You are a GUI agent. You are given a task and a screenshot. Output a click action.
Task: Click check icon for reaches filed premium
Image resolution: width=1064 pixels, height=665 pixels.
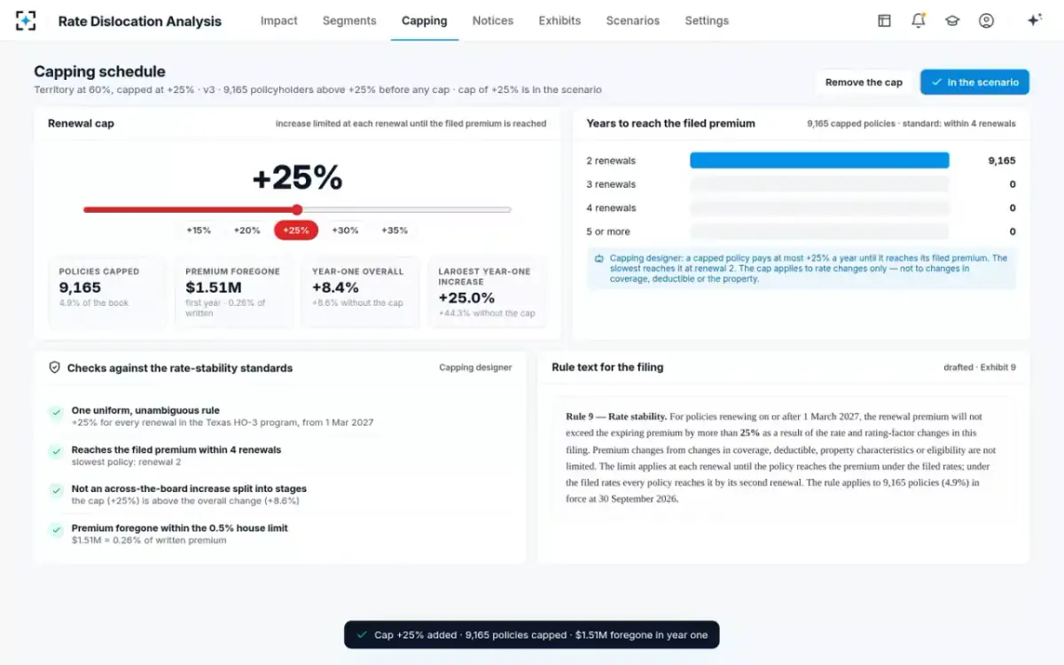(x=56, y=451)
